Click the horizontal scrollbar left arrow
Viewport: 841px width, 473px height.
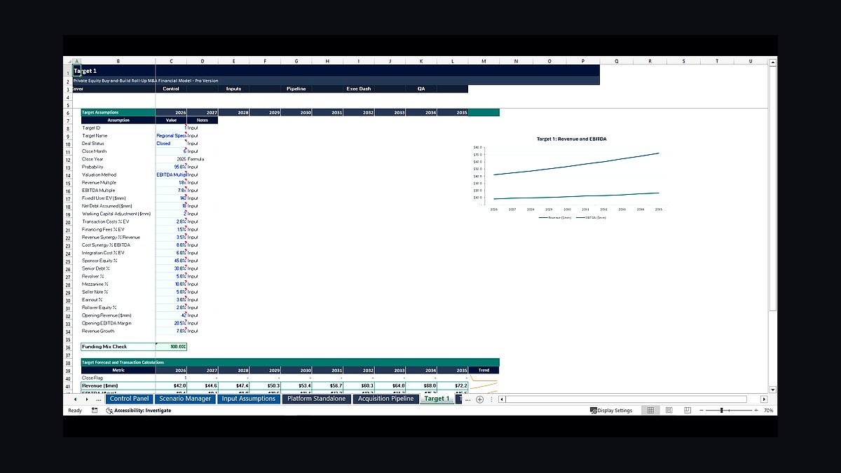(502, 399)
